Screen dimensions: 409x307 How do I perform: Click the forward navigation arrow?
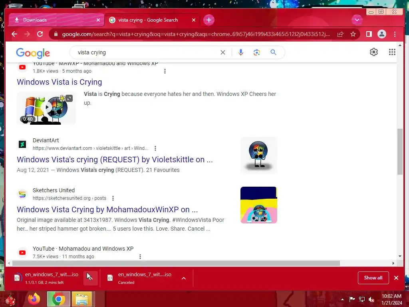(27, 34)
